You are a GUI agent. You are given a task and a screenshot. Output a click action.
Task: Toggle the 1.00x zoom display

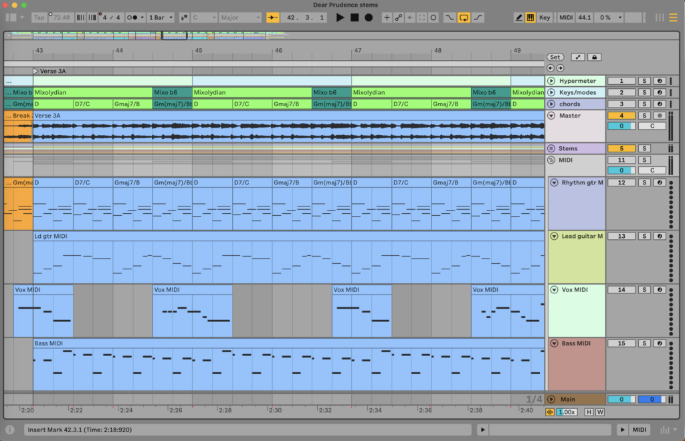(x=567, y=412)
